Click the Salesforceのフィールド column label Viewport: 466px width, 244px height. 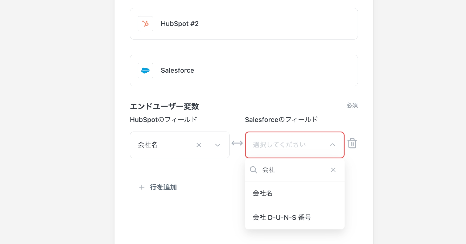(281, 120)
